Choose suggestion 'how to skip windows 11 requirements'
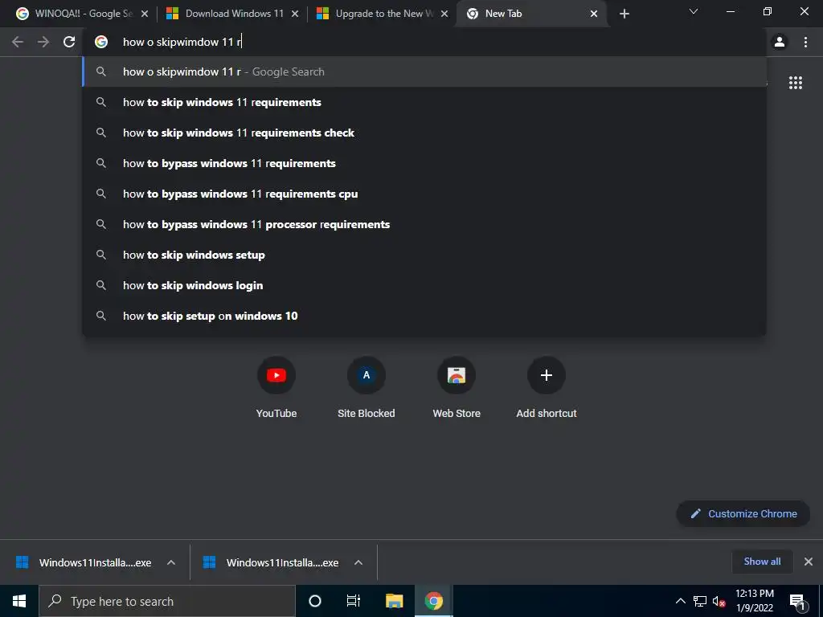The width and height of the screenshot is (823, 617). pyautogui.click(x=424, y=102)
